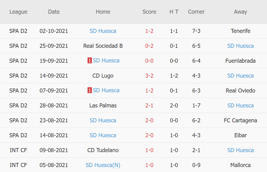Click the 3-2 score for CD Lugo
The height and width of the screenshot is (172, 267).
149,76
